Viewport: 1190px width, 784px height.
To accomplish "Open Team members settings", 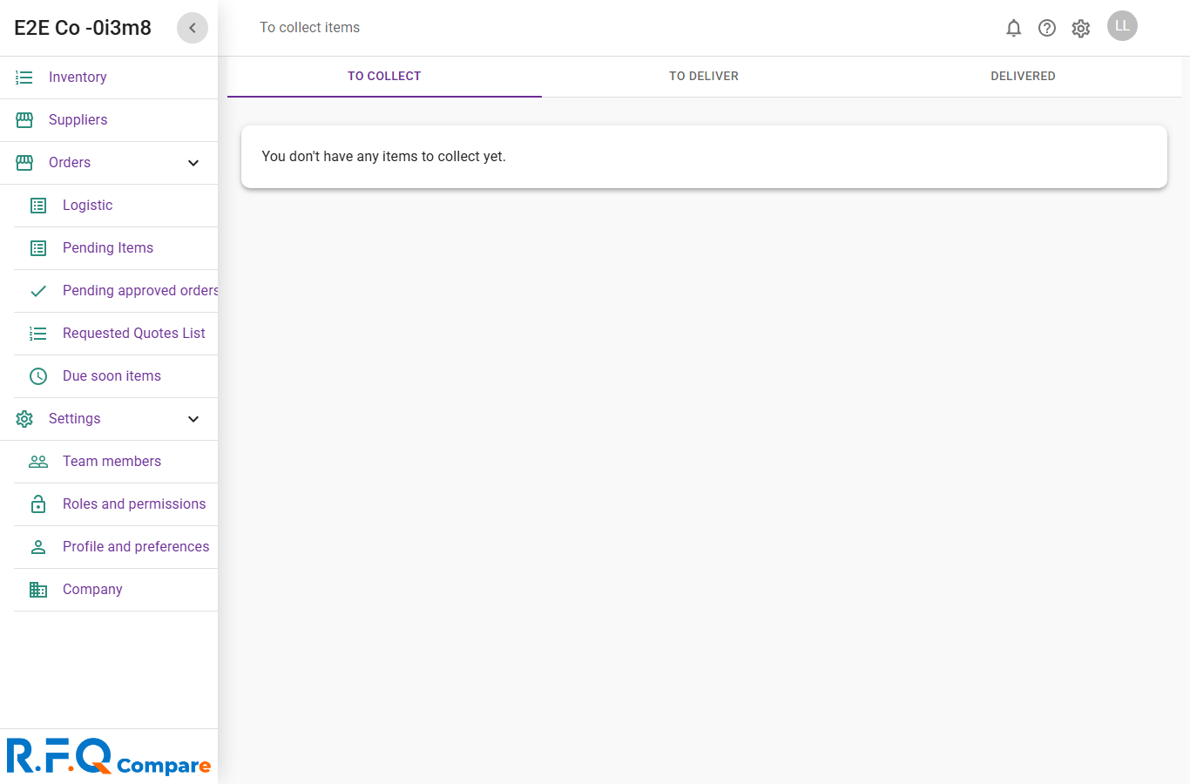I will (112, 462).
